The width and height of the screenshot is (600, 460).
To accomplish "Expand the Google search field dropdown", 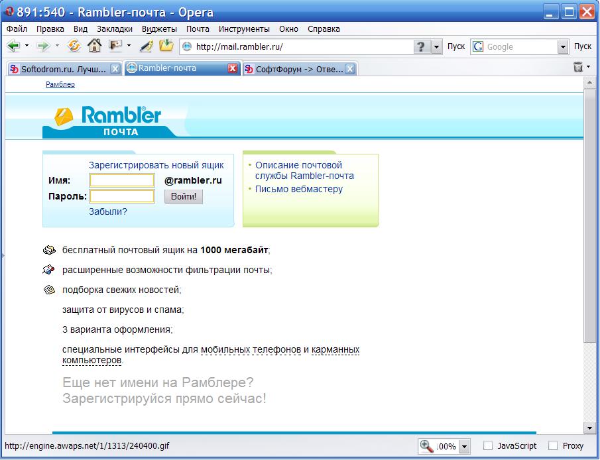I will [x=562, y=47].
